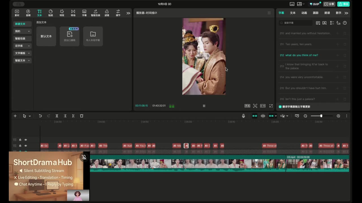The image size is (362, 203).
Task: Toggle 翻译字幕跟随主字幕更新 checkbox
Action: tap(280, 107)
